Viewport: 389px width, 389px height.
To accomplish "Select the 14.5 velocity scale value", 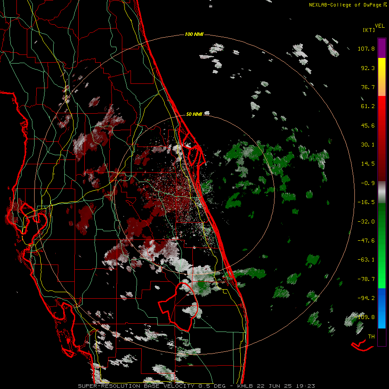I will pyautogui.click(x=368, y=164).
